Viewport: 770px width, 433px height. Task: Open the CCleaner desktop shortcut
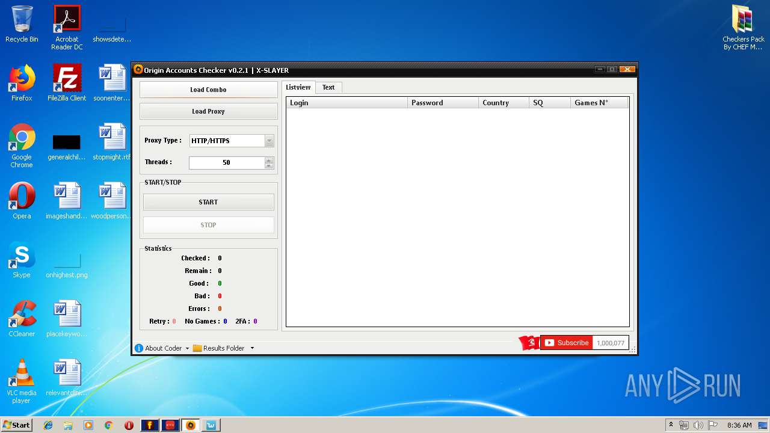tap(22, 319)
